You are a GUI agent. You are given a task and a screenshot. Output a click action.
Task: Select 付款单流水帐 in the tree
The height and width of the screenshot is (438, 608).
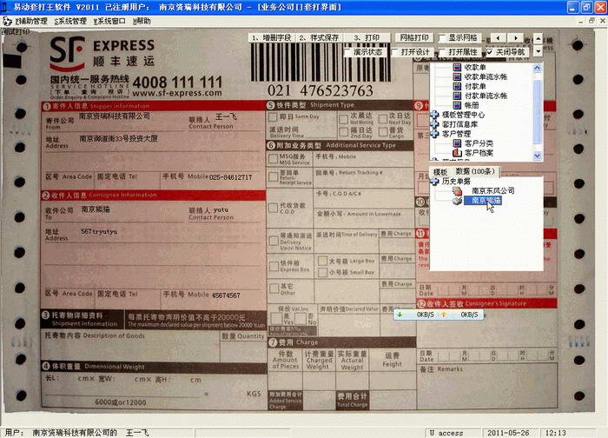coord(486,96)
